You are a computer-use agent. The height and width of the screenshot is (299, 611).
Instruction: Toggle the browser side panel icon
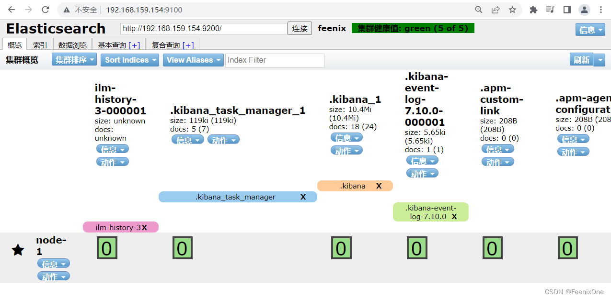tap(567, 10)
